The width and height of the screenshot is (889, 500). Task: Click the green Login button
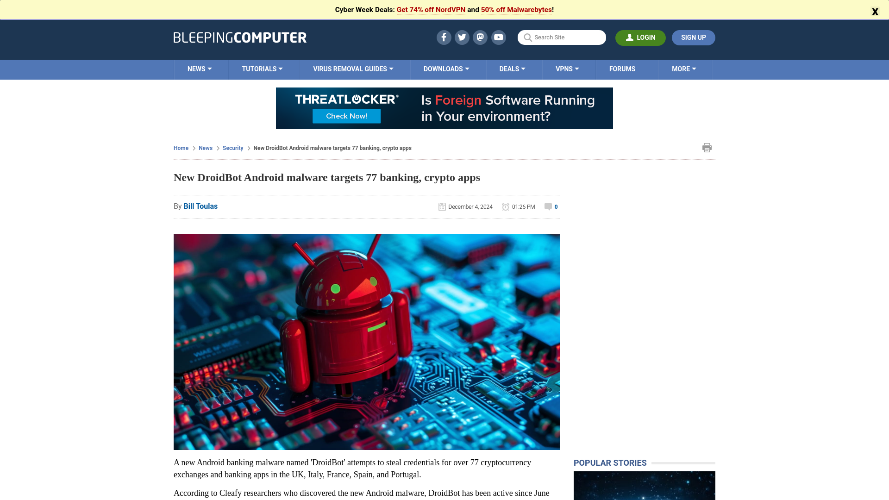click(640, 37)
